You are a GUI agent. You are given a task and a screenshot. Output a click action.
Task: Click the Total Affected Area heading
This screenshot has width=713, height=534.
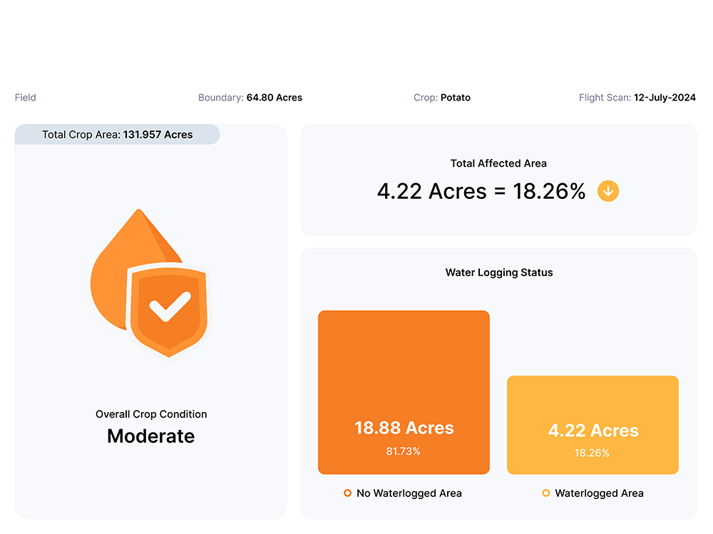(498, 163)
